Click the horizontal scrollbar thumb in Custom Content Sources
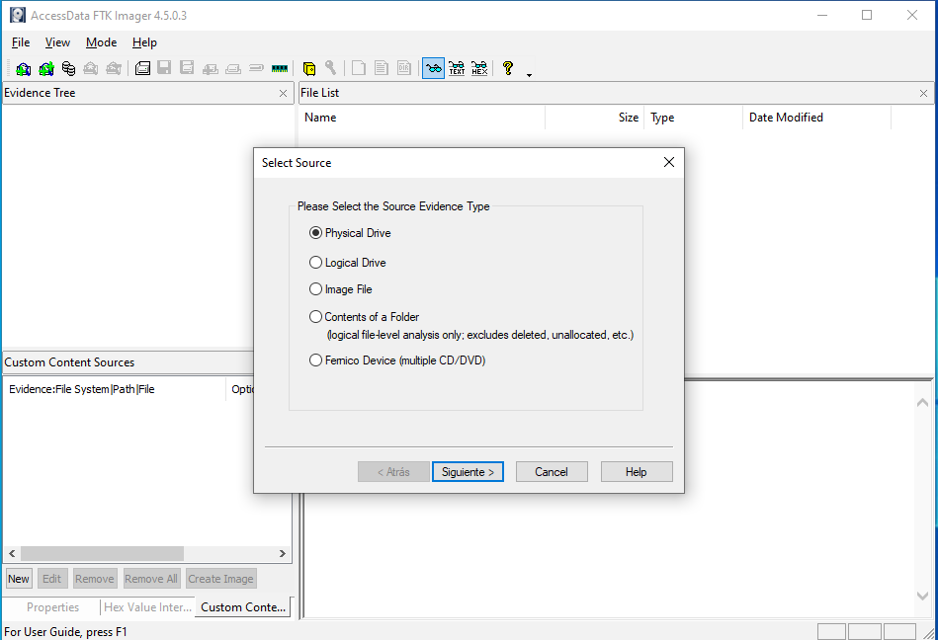938x640 pixels. (x=102, y=553)
